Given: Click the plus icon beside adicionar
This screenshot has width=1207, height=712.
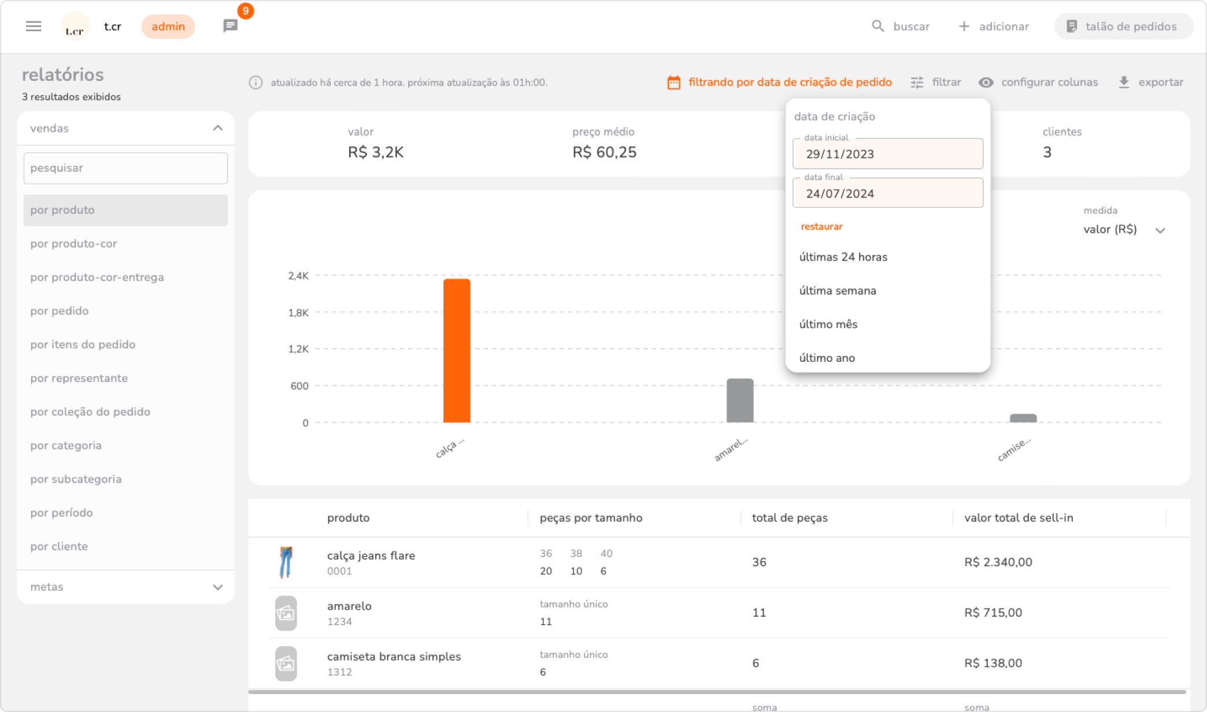Looking at the screenshot, I should pyautogui.click(x=964, y=26).
